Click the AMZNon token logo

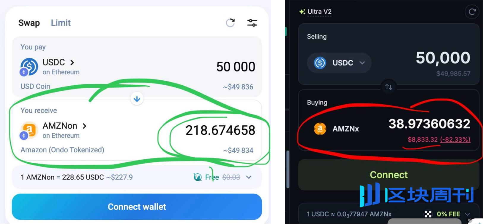(29, 130)
